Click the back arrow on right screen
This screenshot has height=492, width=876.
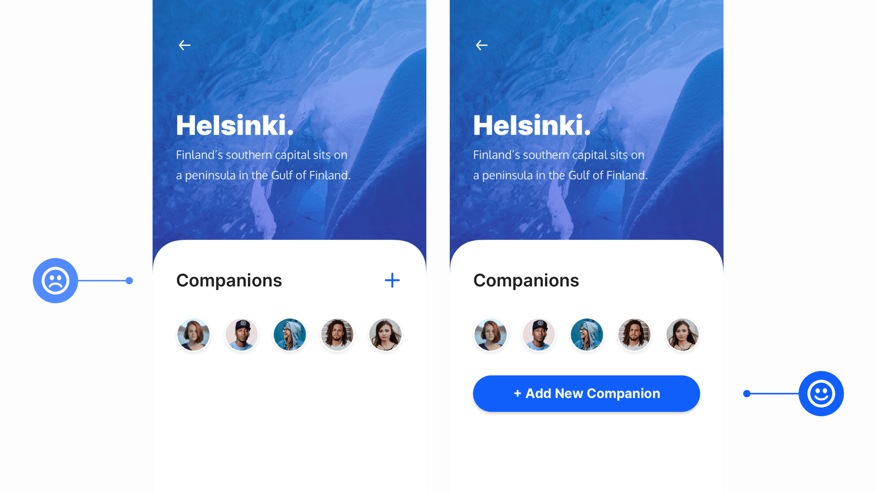pyautogui.click(x=481, y=45)
